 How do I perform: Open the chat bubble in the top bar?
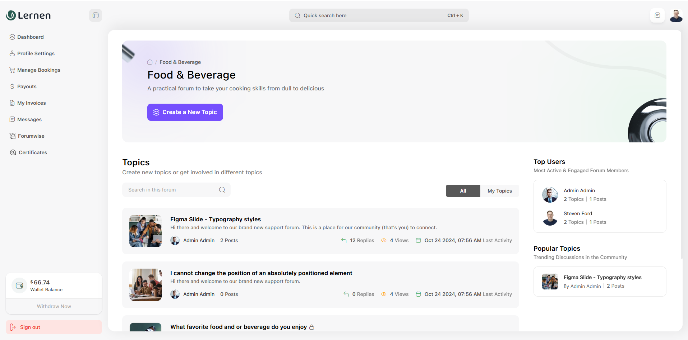[x=657, y=15]
